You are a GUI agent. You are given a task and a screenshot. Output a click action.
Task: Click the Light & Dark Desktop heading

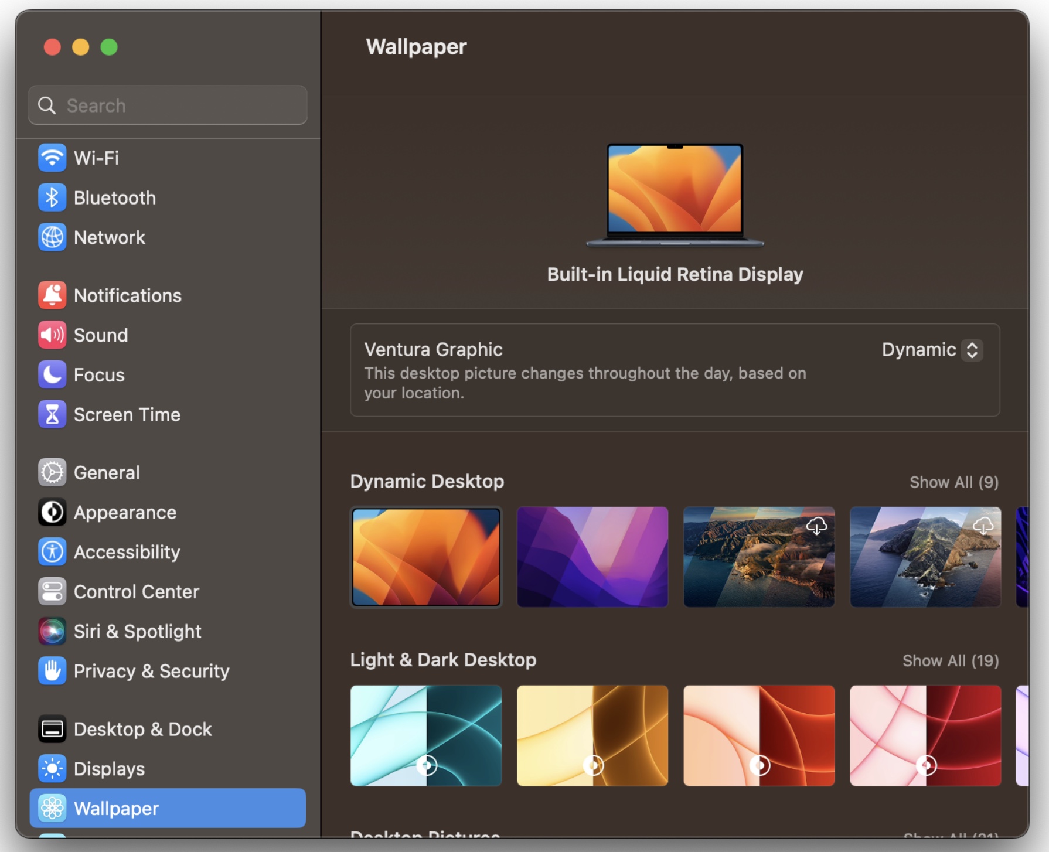point(443,660)
